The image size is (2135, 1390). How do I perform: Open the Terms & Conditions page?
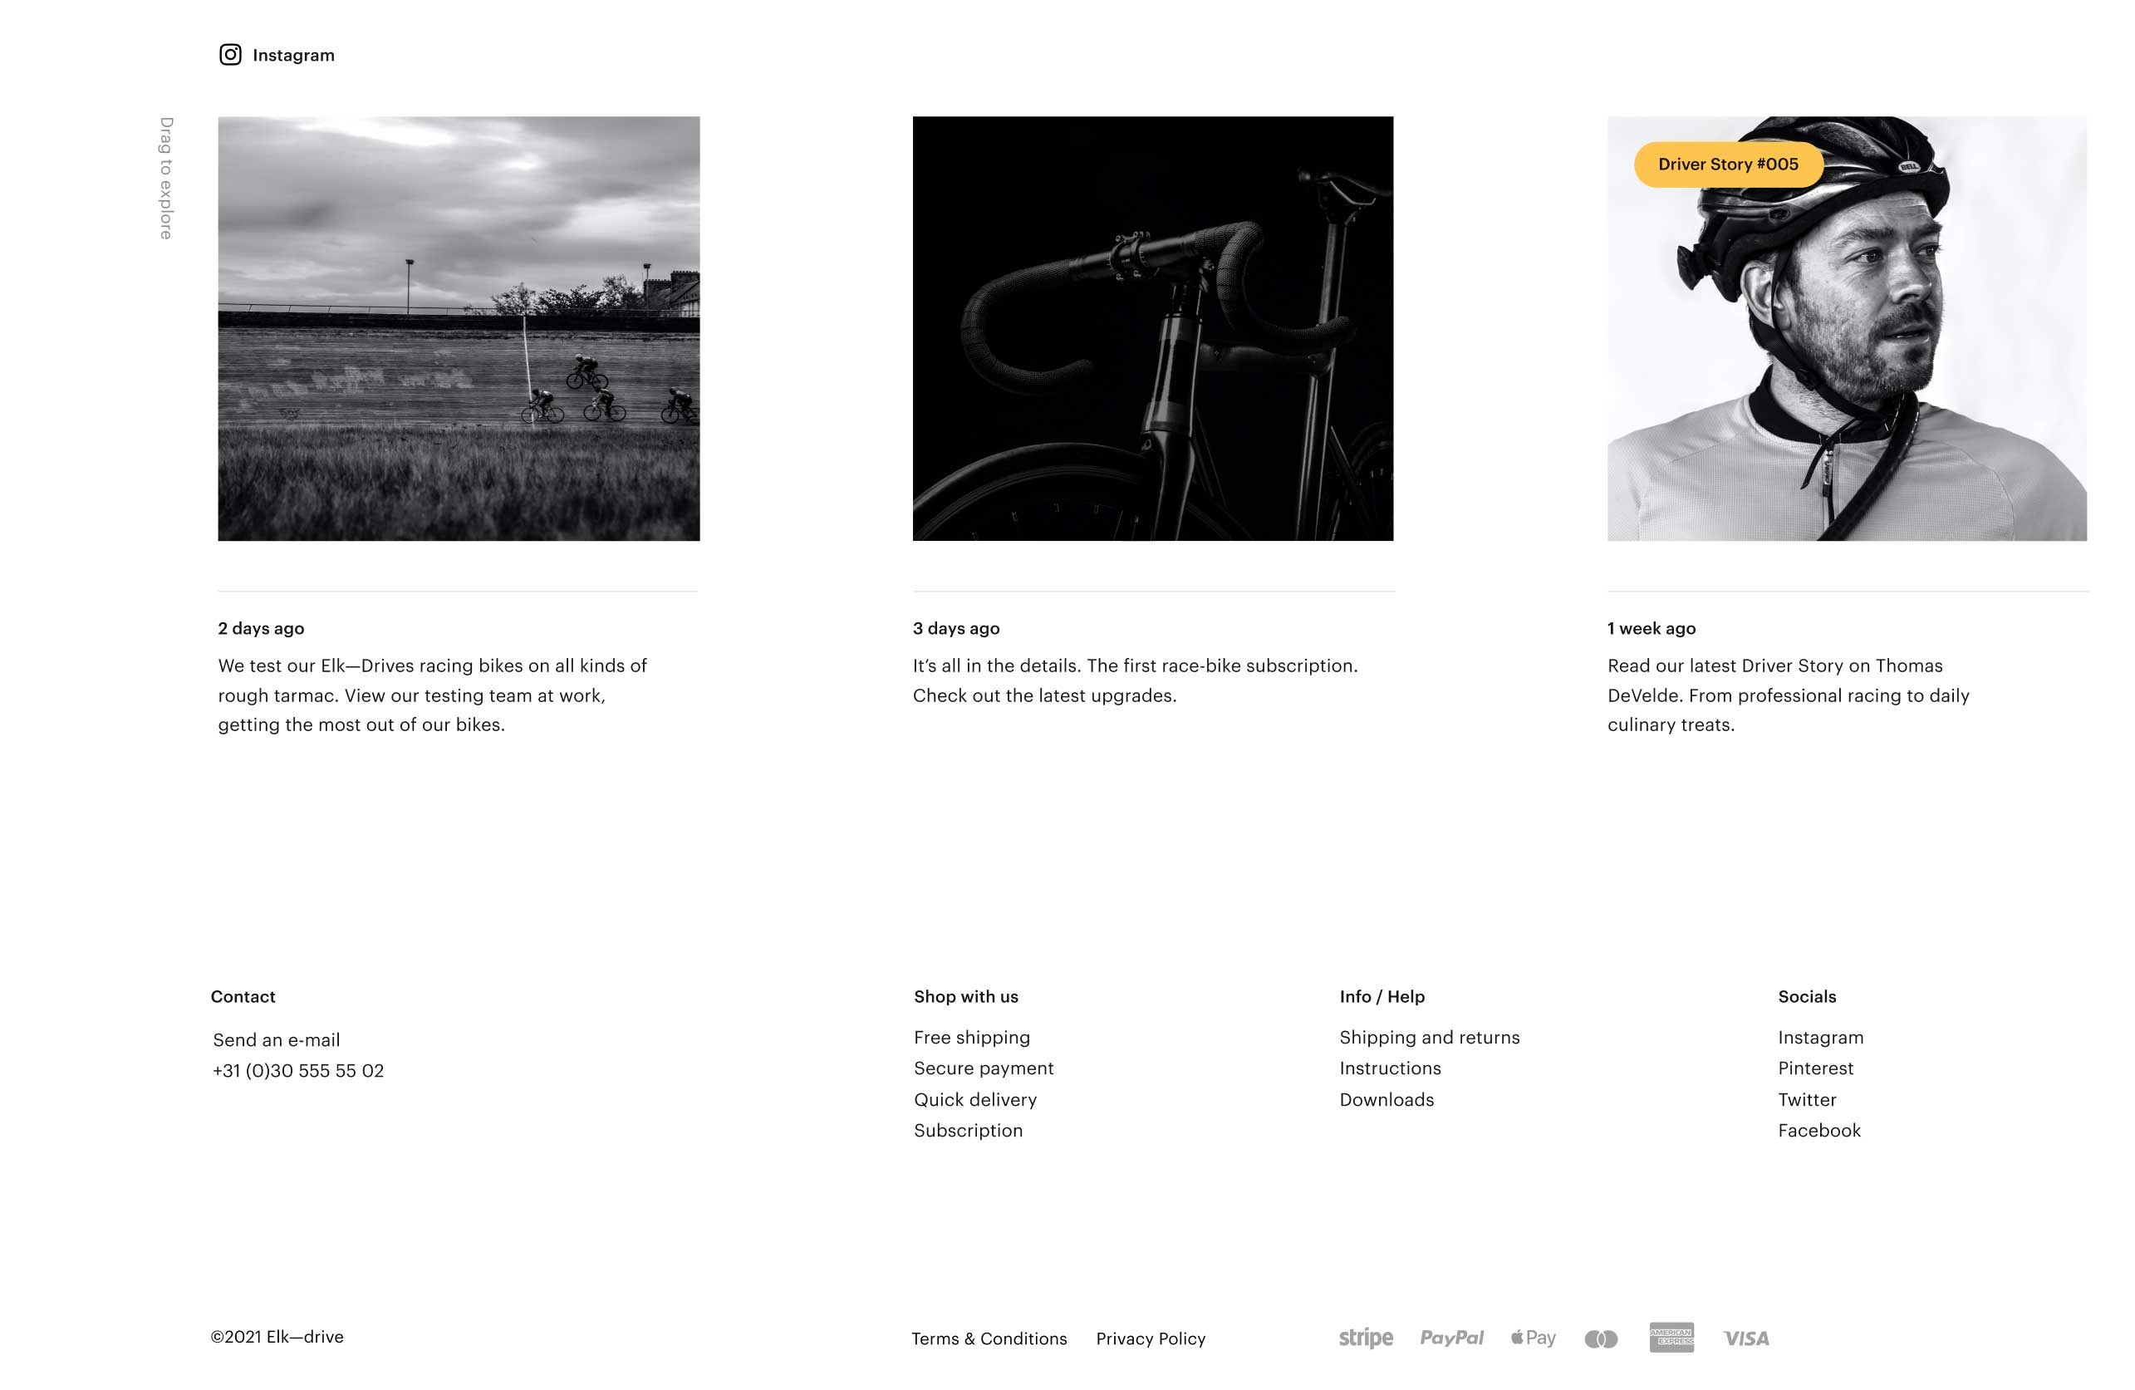[989, 1337]
